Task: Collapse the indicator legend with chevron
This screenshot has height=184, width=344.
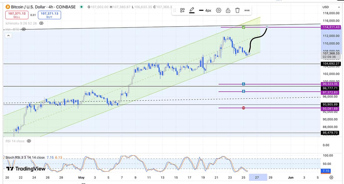Action: (8, 36)
